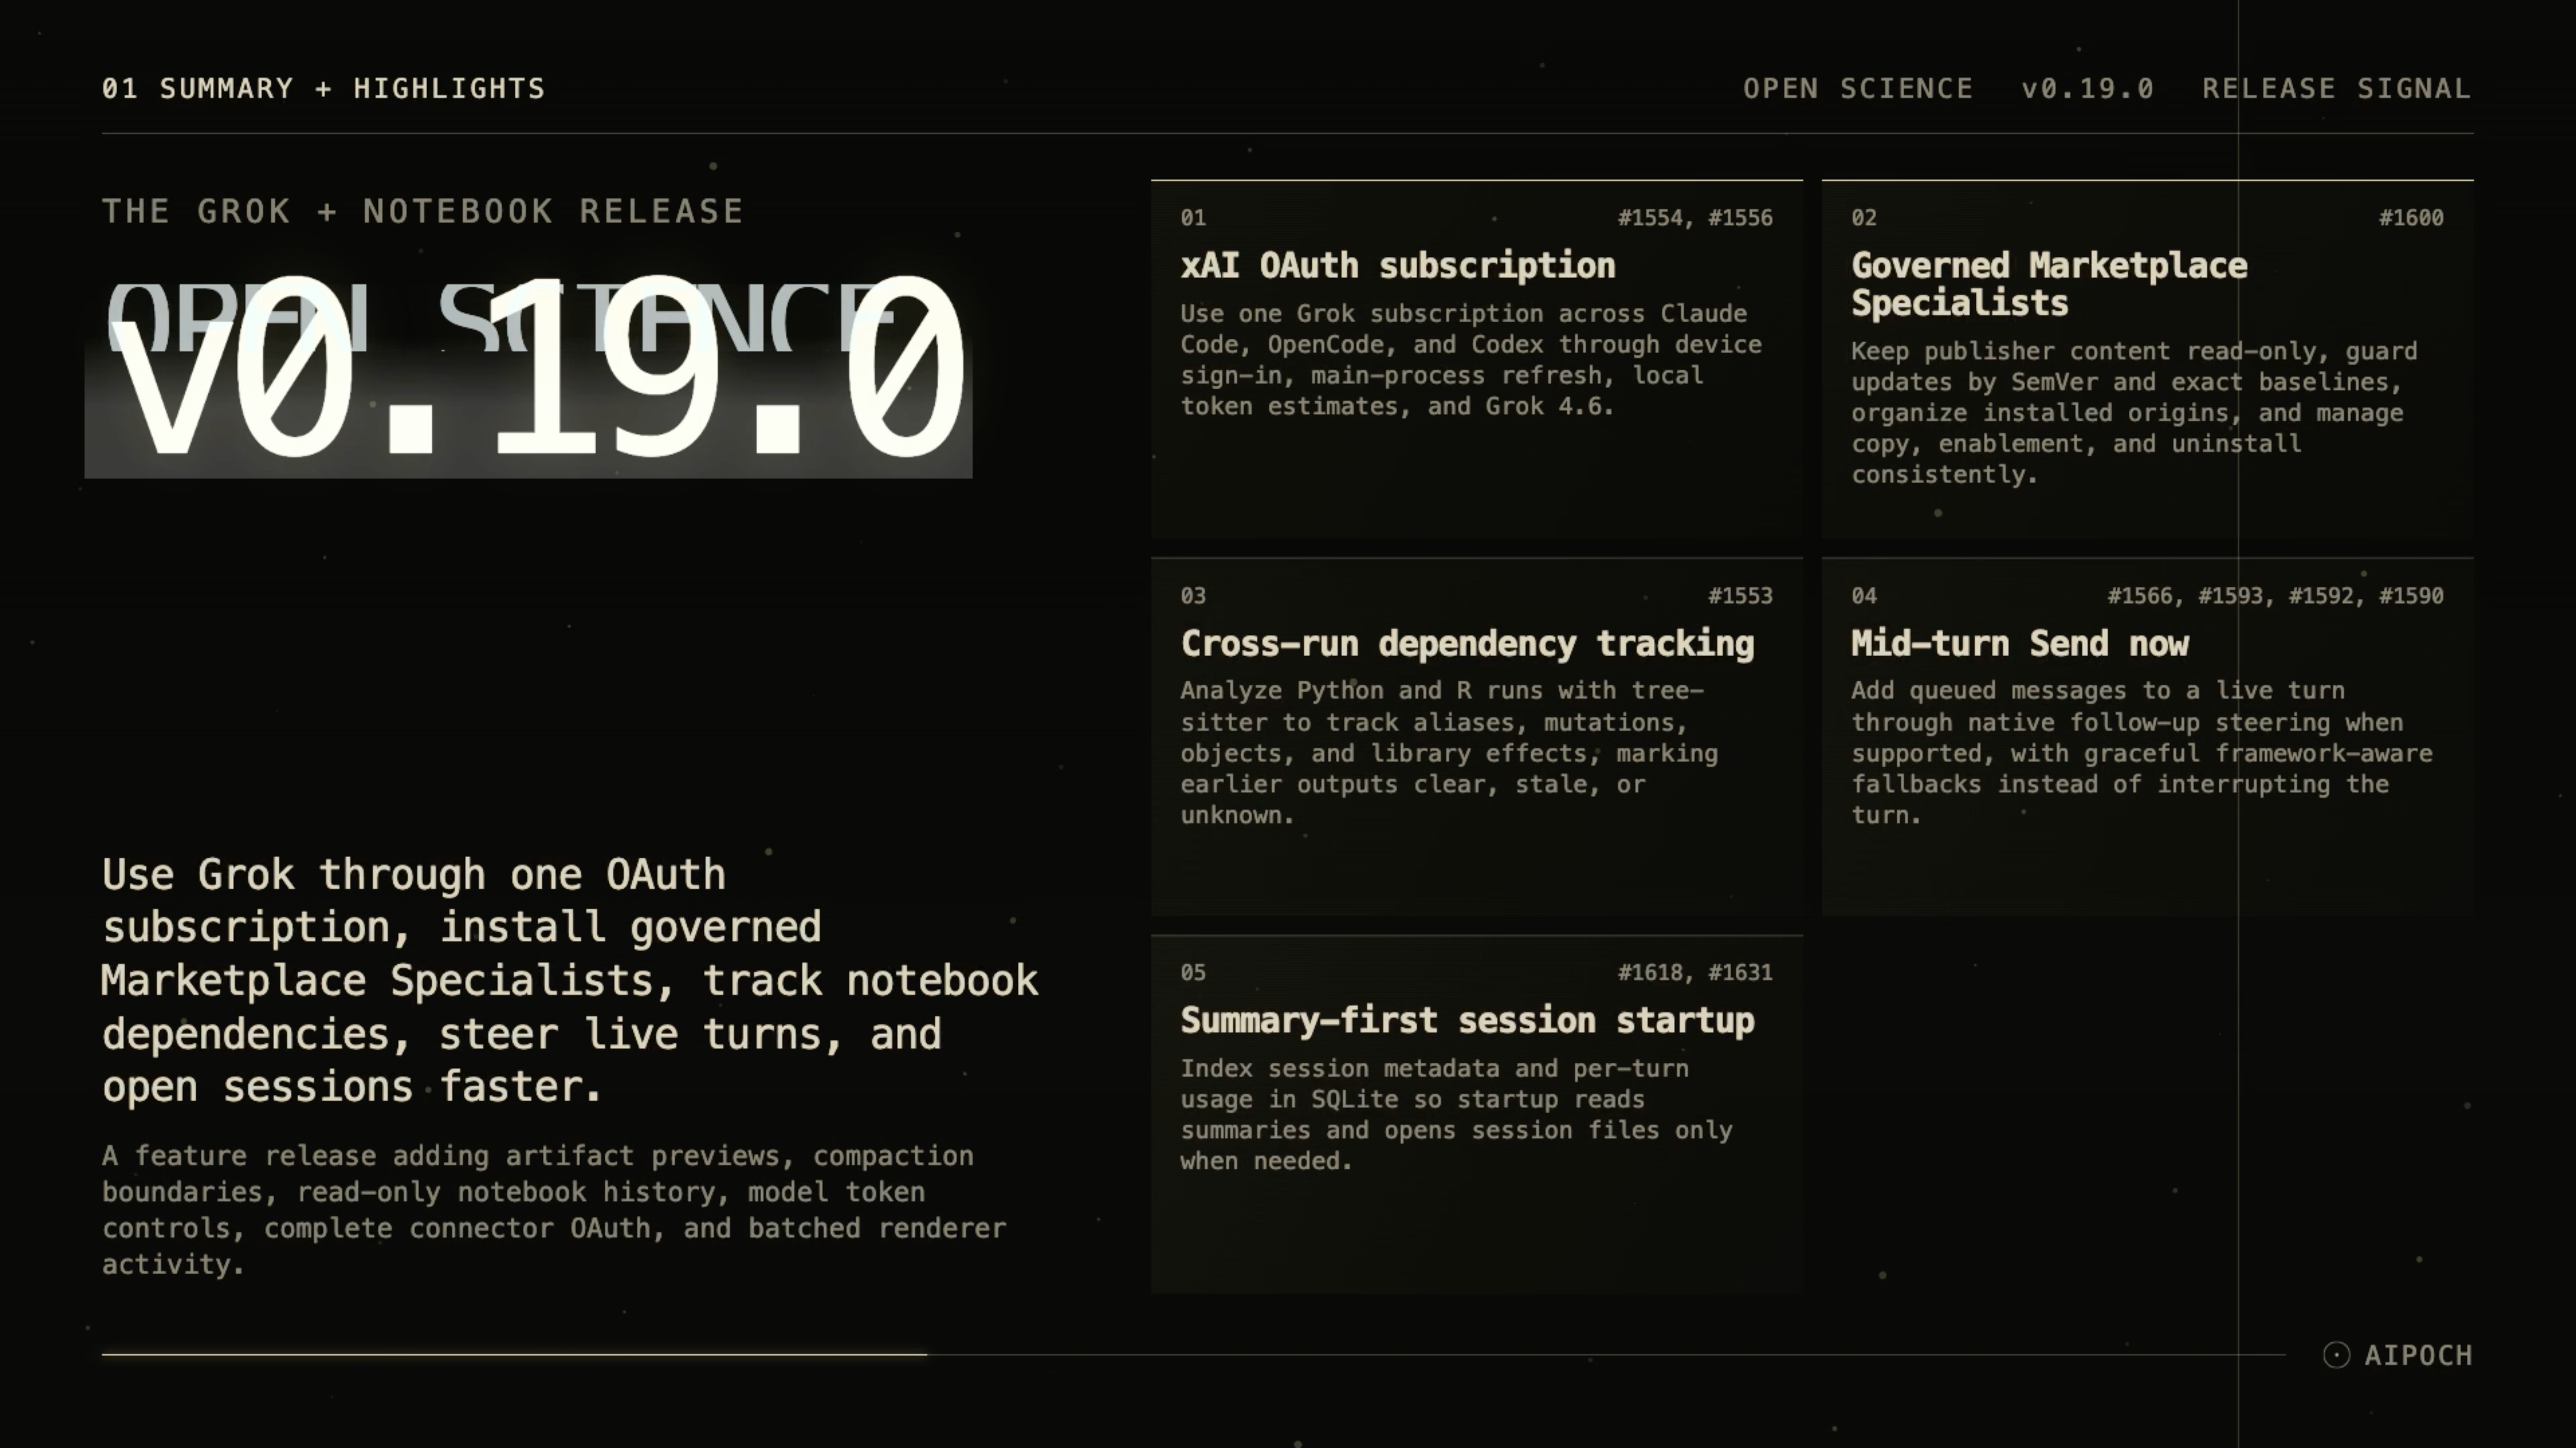Click card number '05' label
The image size is (2576, 1448).
click(1193, 972)
